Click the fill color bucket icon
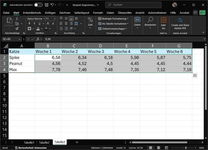 click(x=38, y=28)
